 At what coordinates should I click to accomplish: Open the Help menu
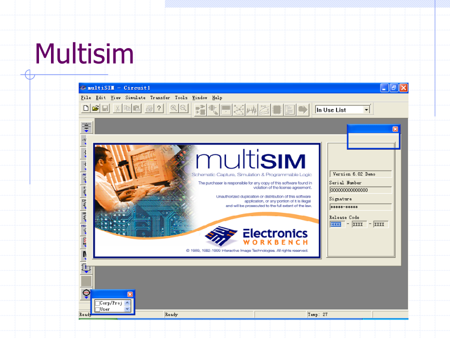217,98
